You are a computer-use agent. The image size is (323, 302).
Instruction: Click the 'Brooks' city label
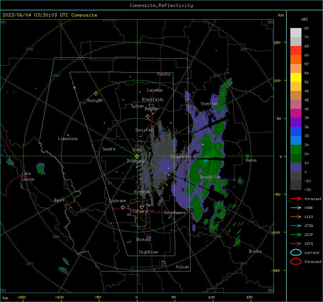[x=255, y=251]
